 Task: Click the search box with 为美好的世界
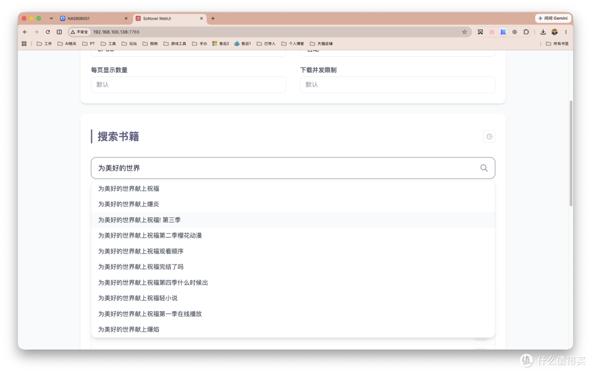tap(293, 168)
